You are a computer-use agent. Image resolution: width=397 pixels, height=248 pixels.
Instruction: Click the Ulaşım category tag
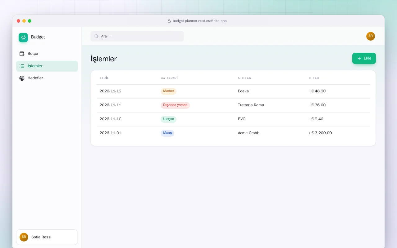(x=168, y=119)
